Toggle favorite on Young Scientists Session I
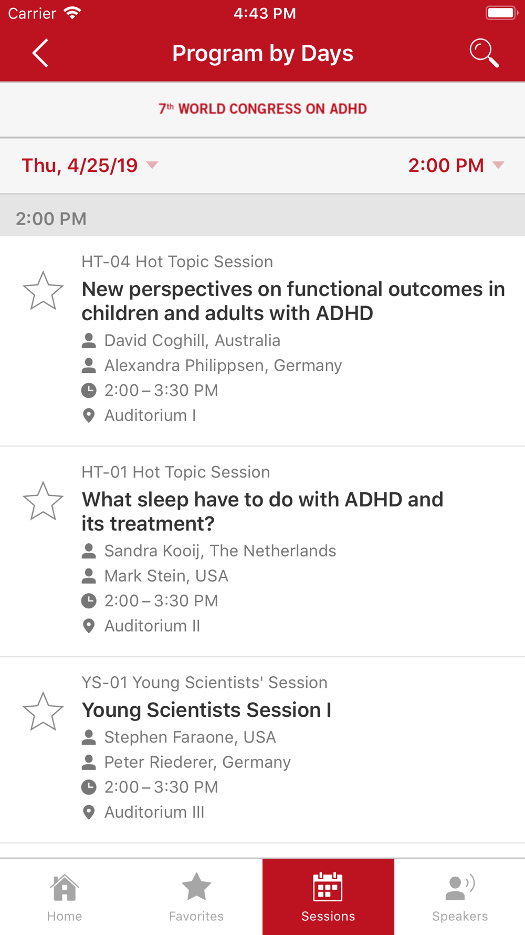 point(43,712)
